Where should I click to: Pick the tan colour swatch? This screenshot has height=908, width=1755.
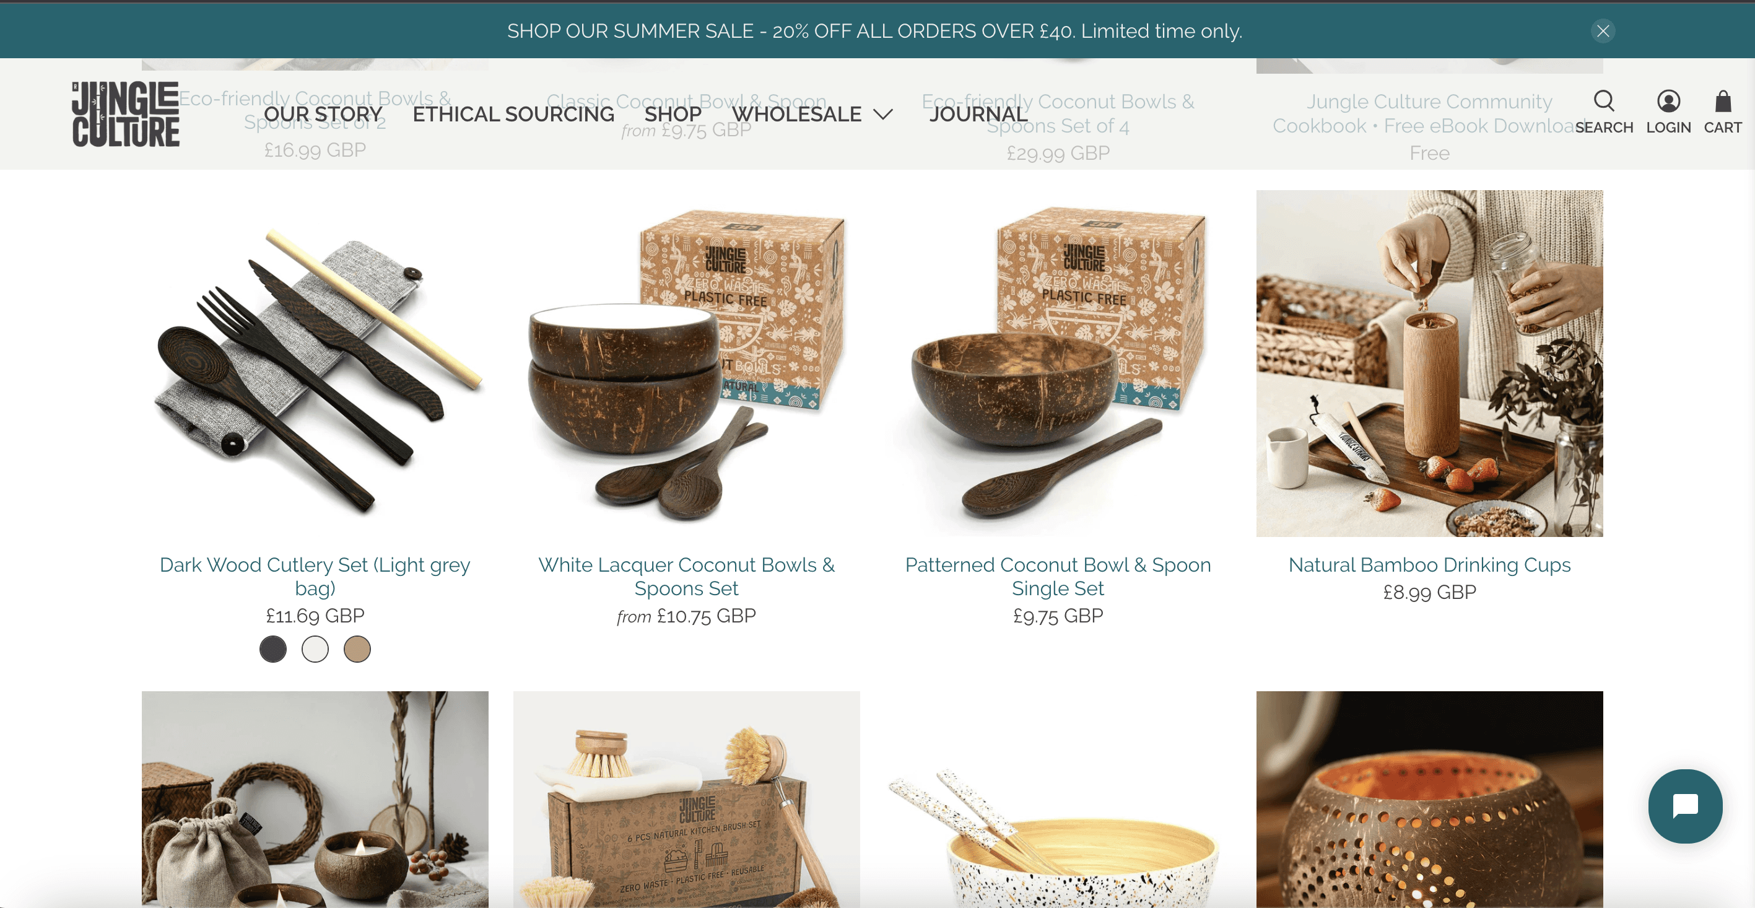(x=357, y=649)
